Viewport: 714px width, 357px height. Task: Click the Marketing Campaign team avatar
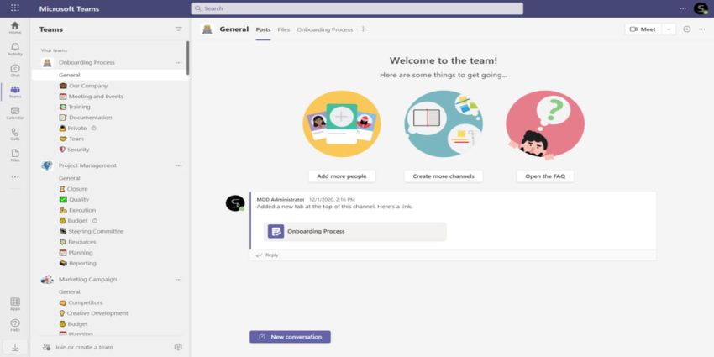[47, 280]
